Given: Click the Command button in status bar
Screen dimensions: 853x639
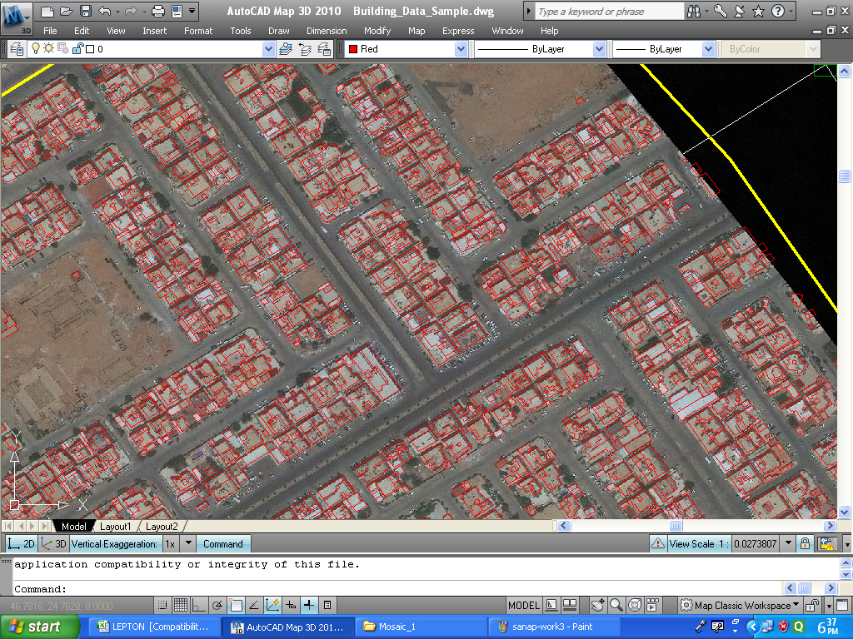Looking at the screenshot, I should 223,544.
